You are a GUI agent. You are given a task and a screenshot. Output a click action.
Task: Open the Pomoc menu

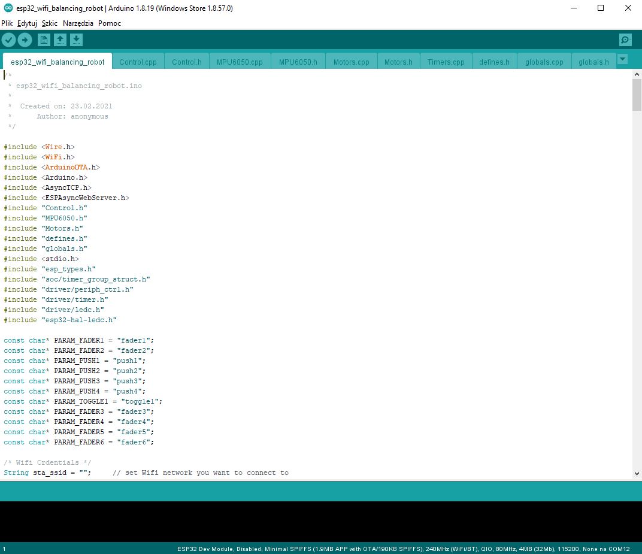point(110,23)
